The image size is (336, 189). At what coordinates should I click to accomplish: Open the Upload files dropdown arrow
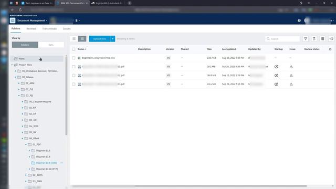tap(112, 39)
